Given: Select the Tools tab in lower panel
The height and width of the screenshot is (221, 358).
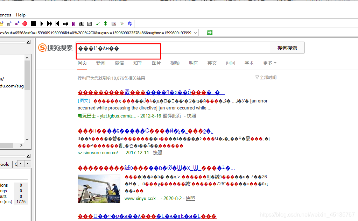Looking at the screenshot, I should coord(5,164).
